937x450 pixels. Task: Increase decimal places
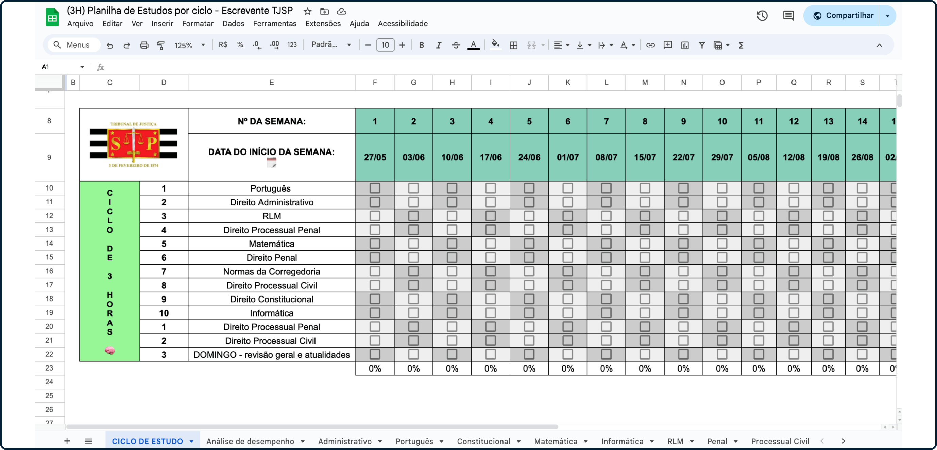point(275,45)
